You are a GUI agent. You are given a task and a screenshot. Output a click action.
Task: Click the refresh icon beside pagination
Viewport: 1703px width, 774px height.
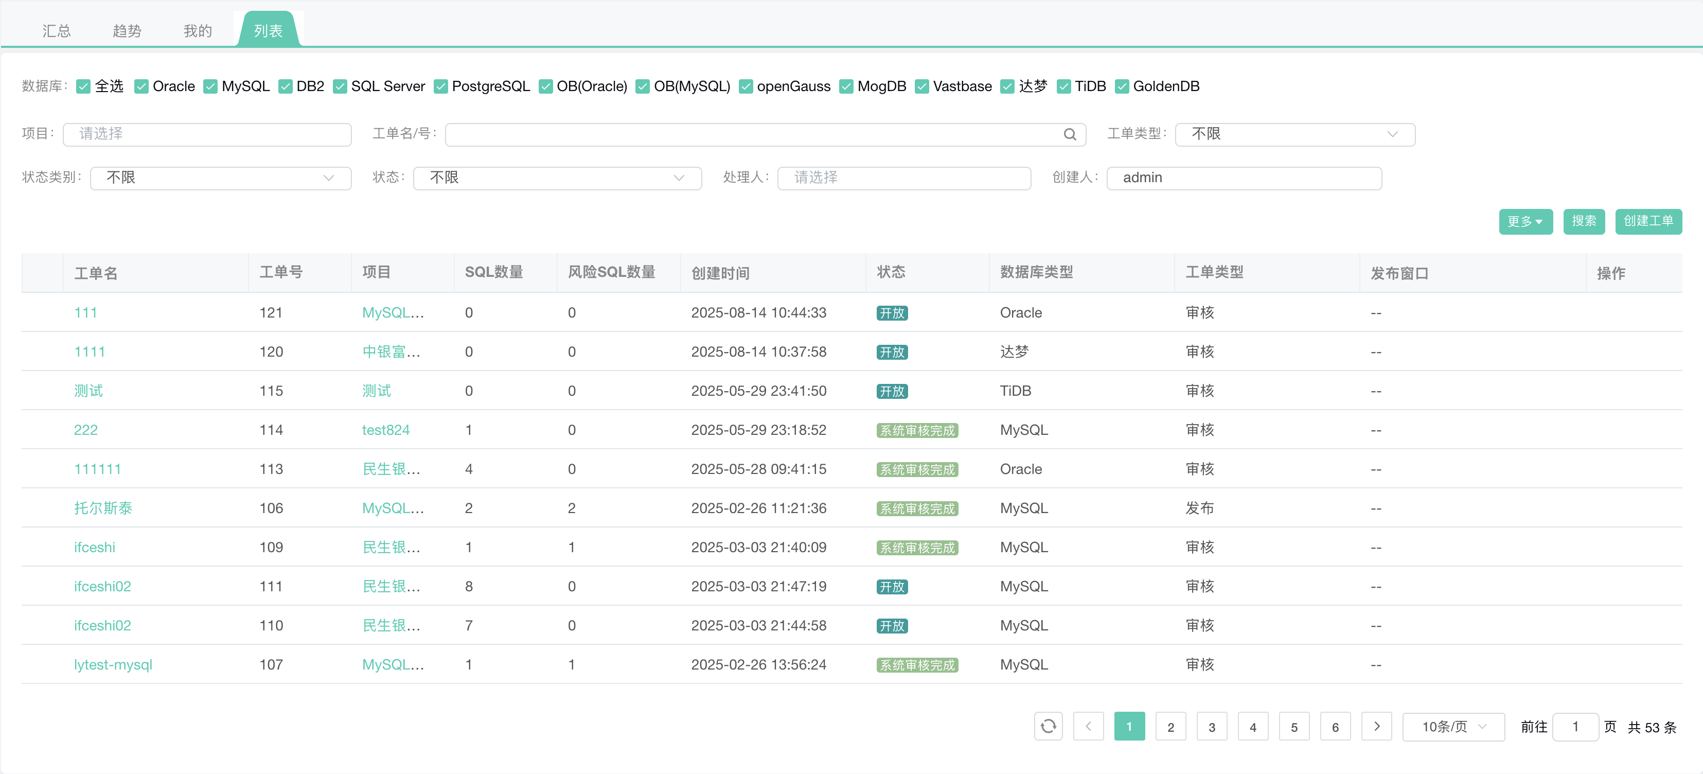click(x=1048, y=726)
